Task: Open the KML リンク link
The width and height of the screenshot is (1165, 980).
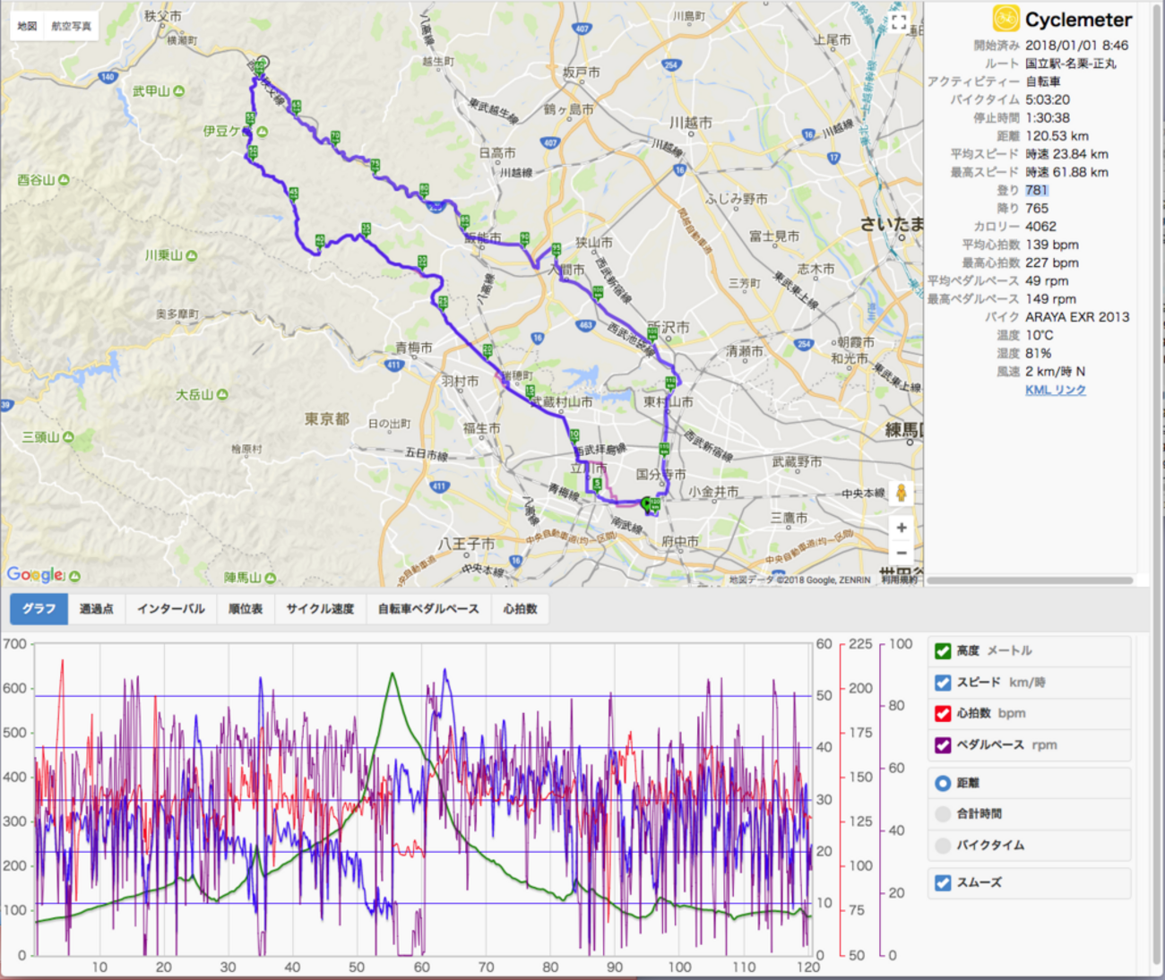Action: pos(1056,390)
